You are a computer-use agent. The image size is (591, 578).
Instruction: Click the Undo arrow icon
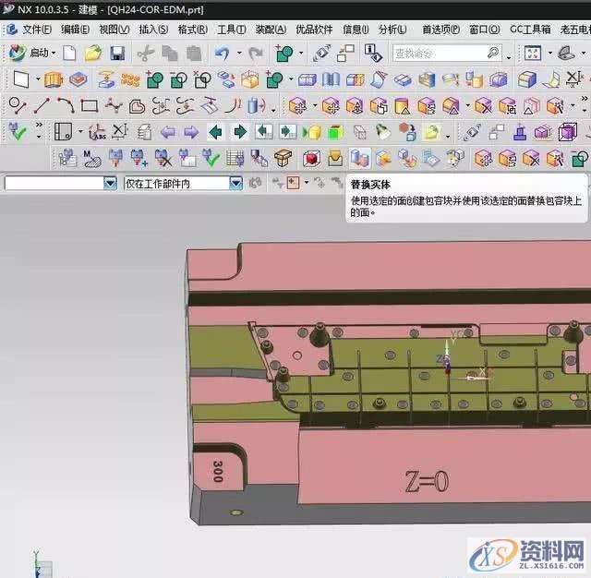(x=223, y=54)
